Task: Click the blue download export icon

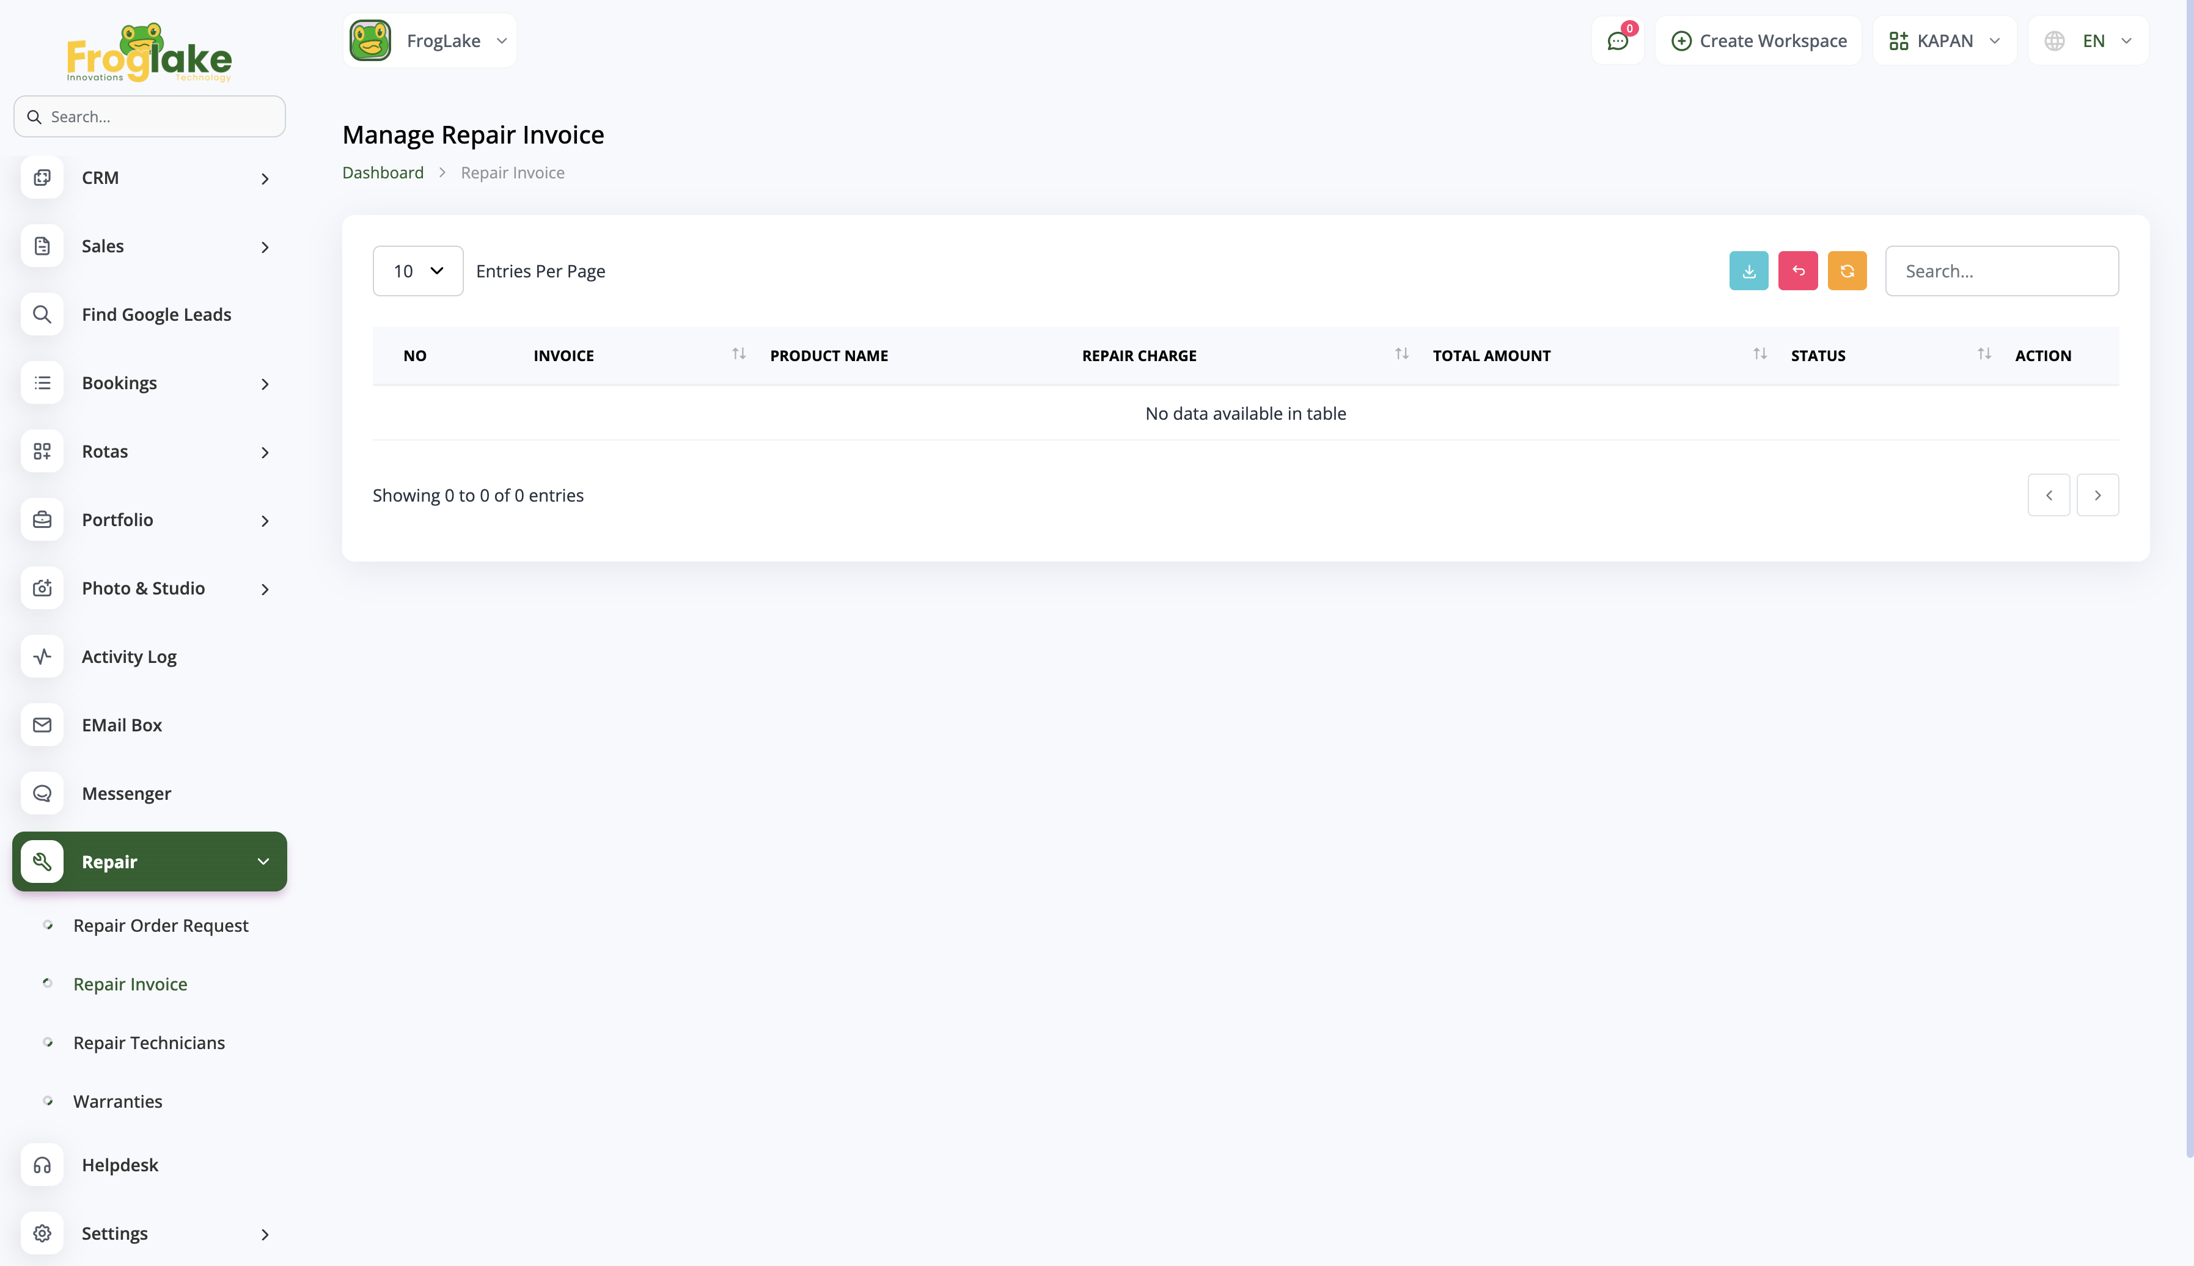Action: (1748, 271)
